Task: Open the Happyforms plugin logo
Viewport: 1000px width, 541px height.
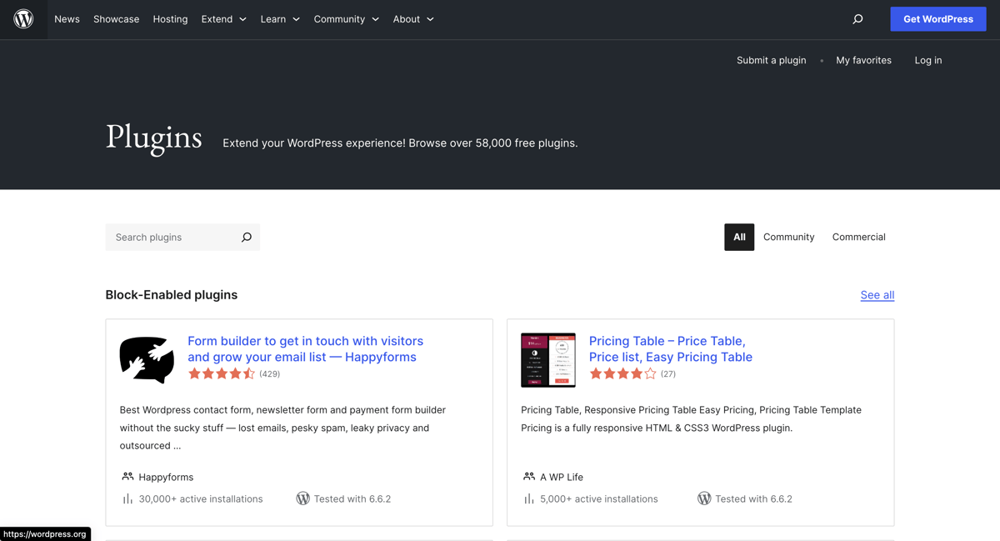Action: [147, 359]
